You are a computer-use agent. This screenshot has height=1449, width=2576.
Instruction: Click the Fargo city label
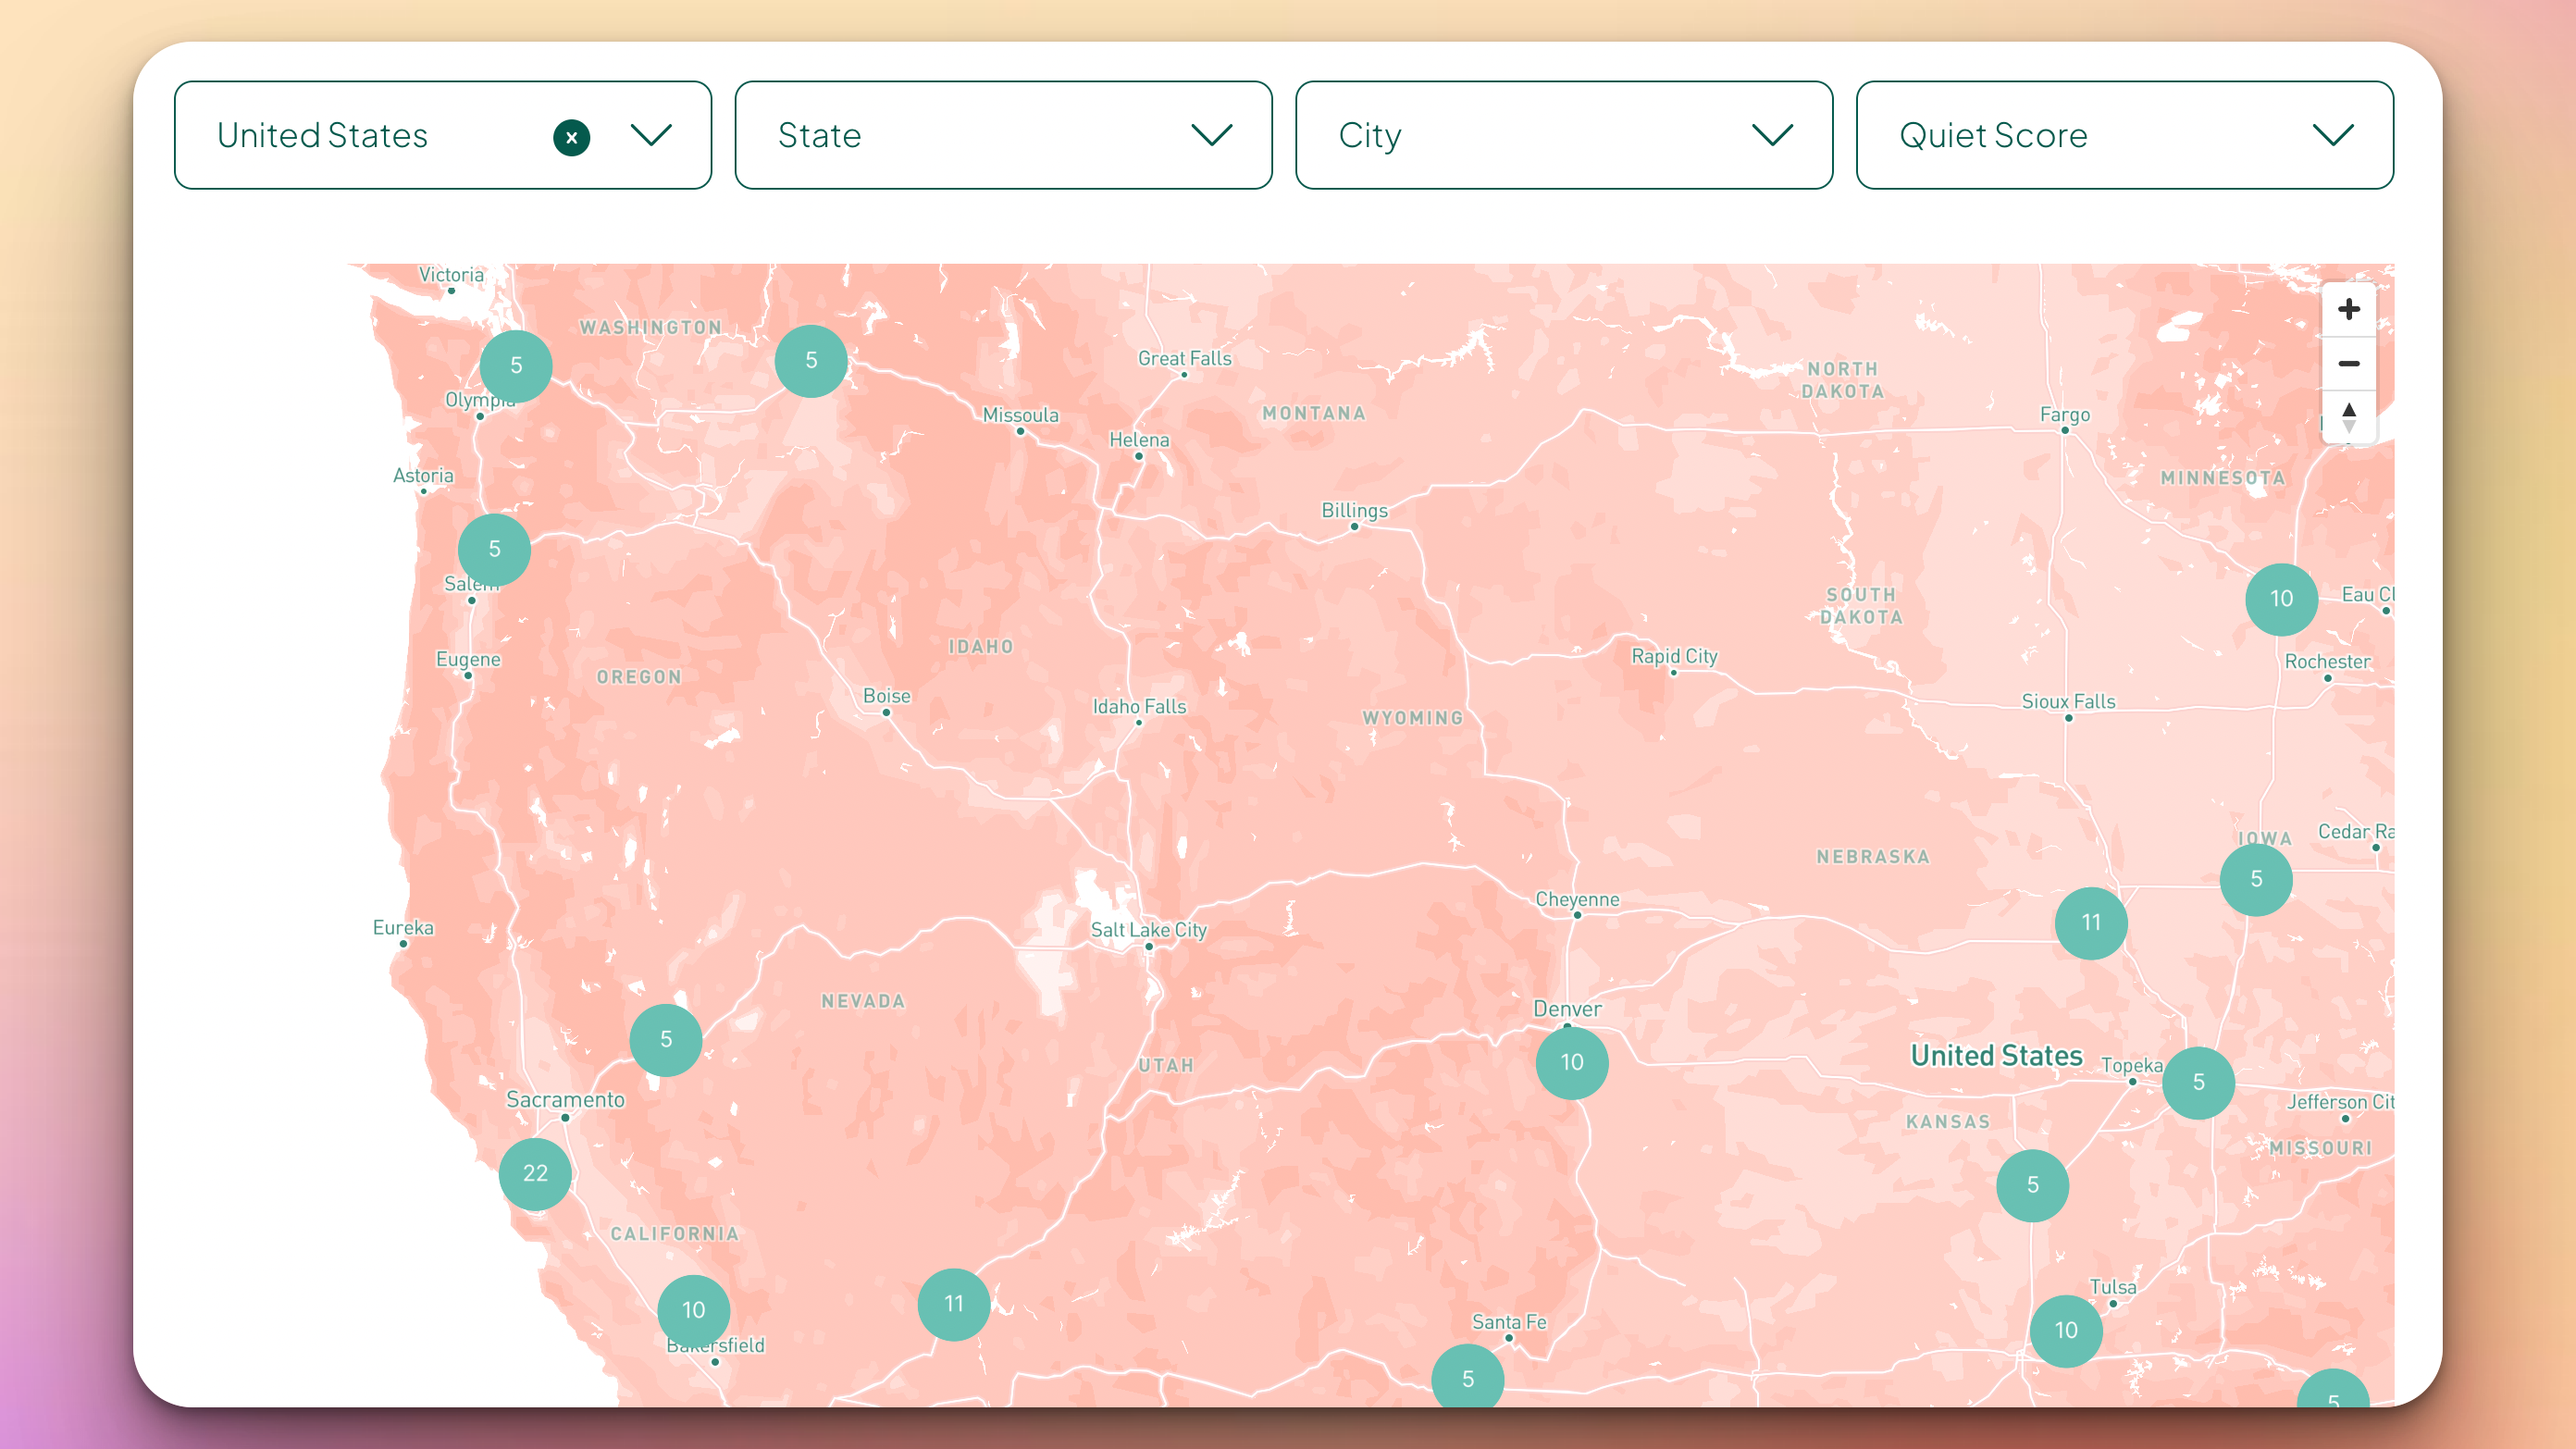pyautogui.click(x=2064, y=414)
